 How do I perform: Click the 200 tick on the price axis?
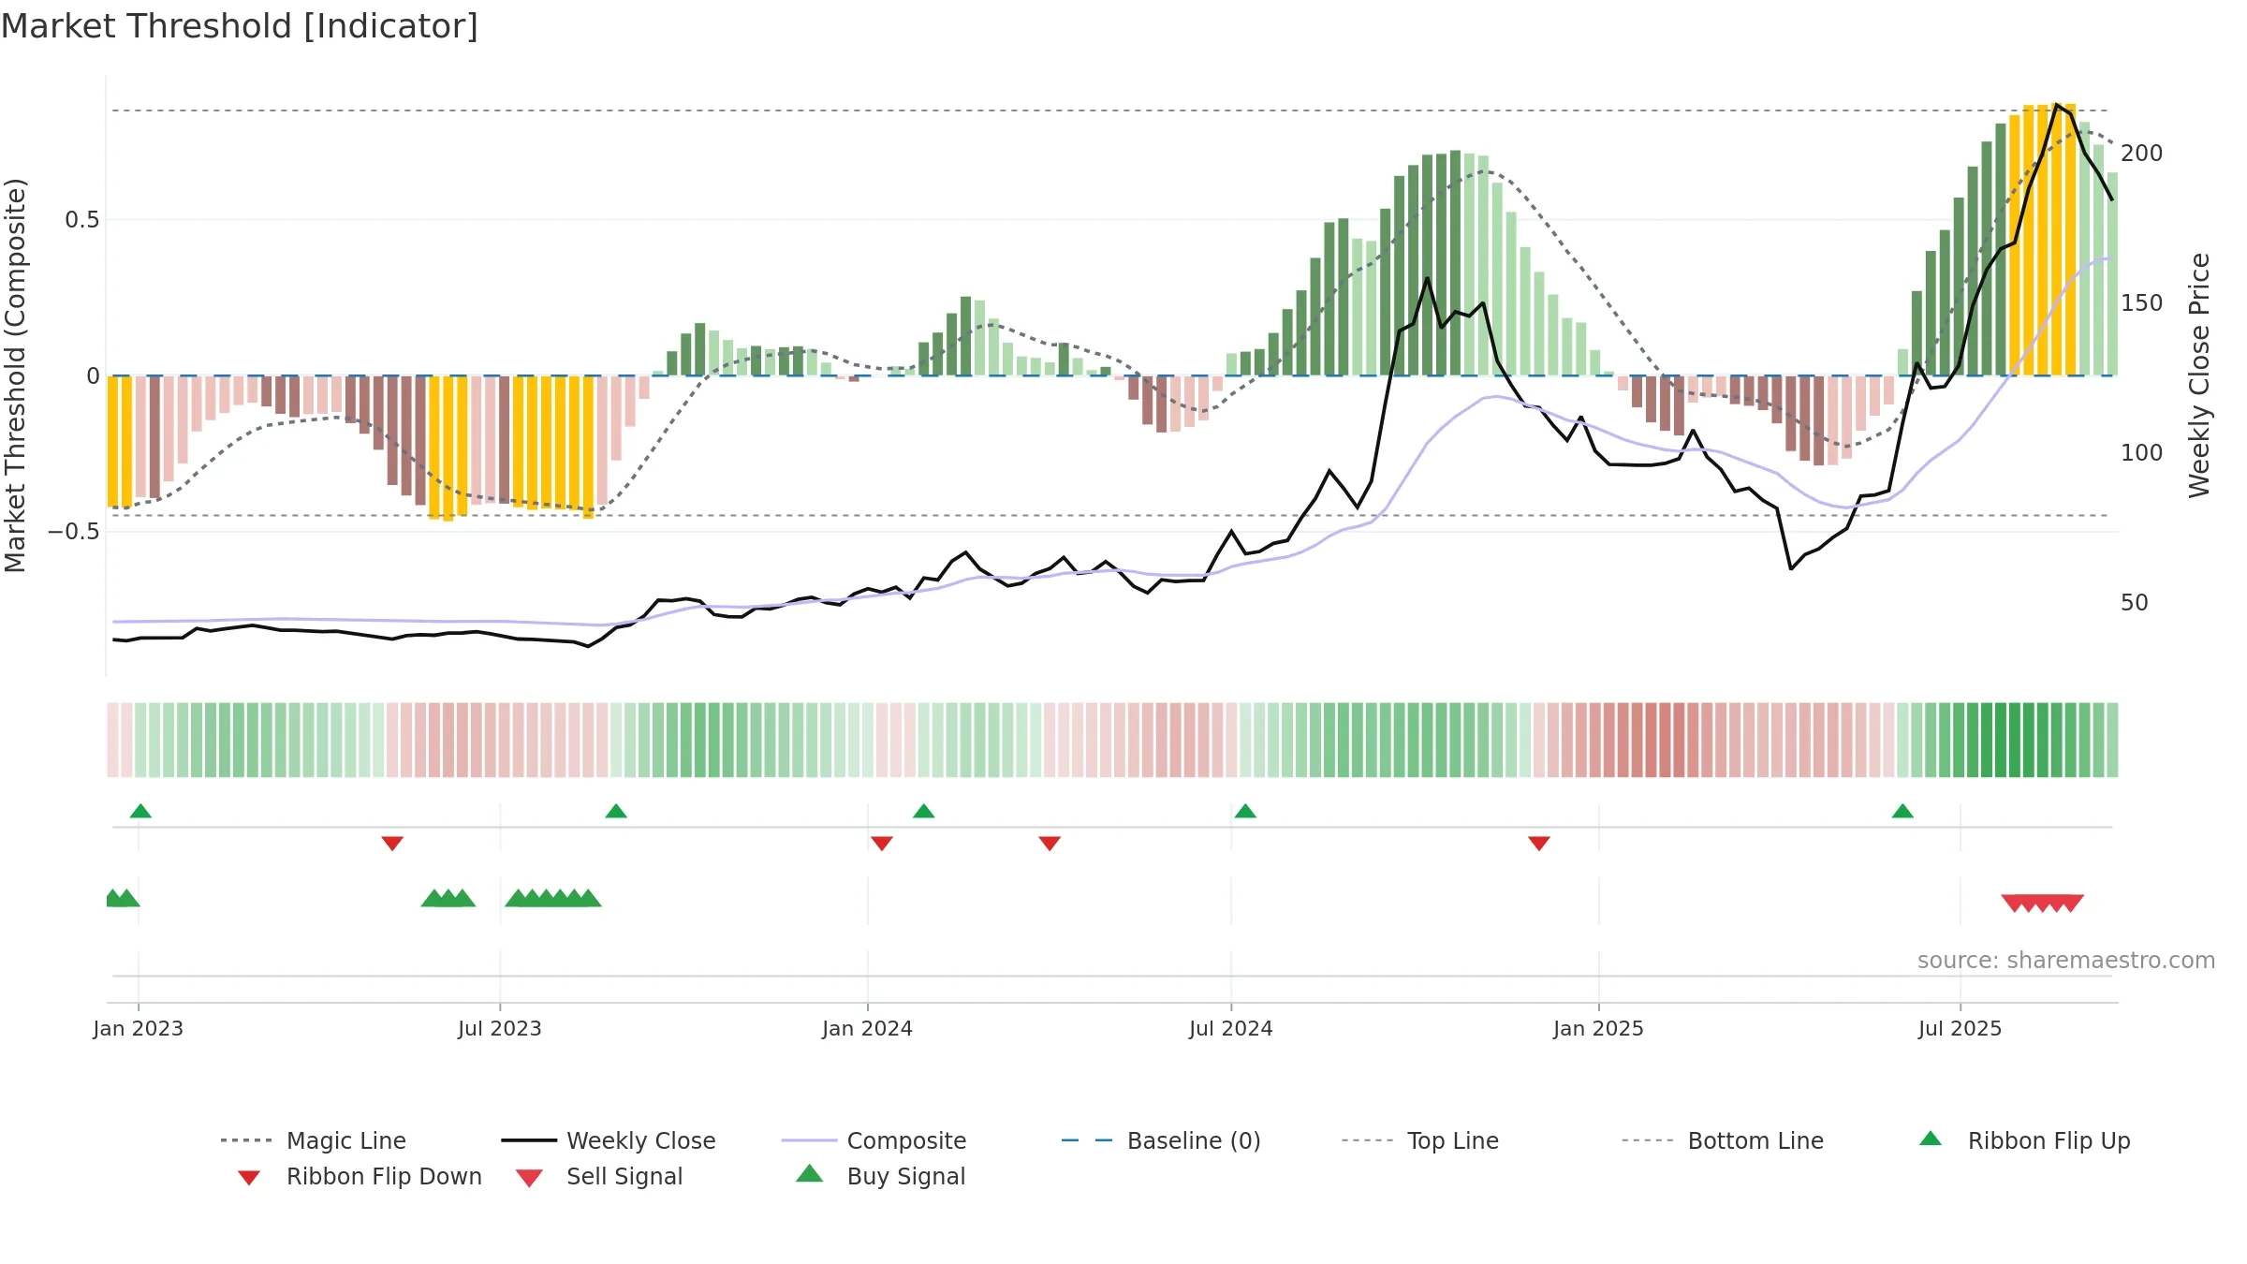pos(2142,153)
